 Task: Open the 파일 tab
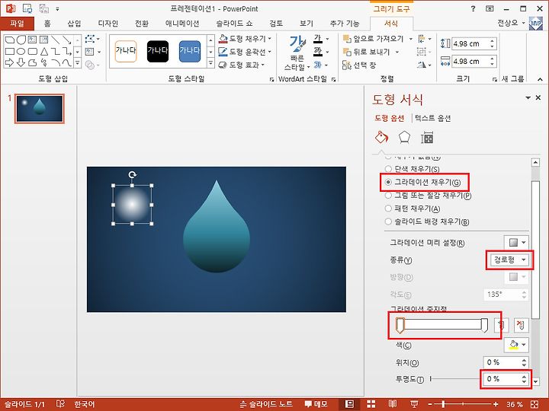tap(17, 24)
